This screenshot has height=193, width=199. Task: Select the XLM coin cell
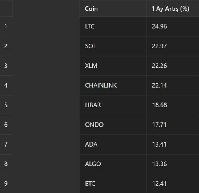(x=113, y=66)
